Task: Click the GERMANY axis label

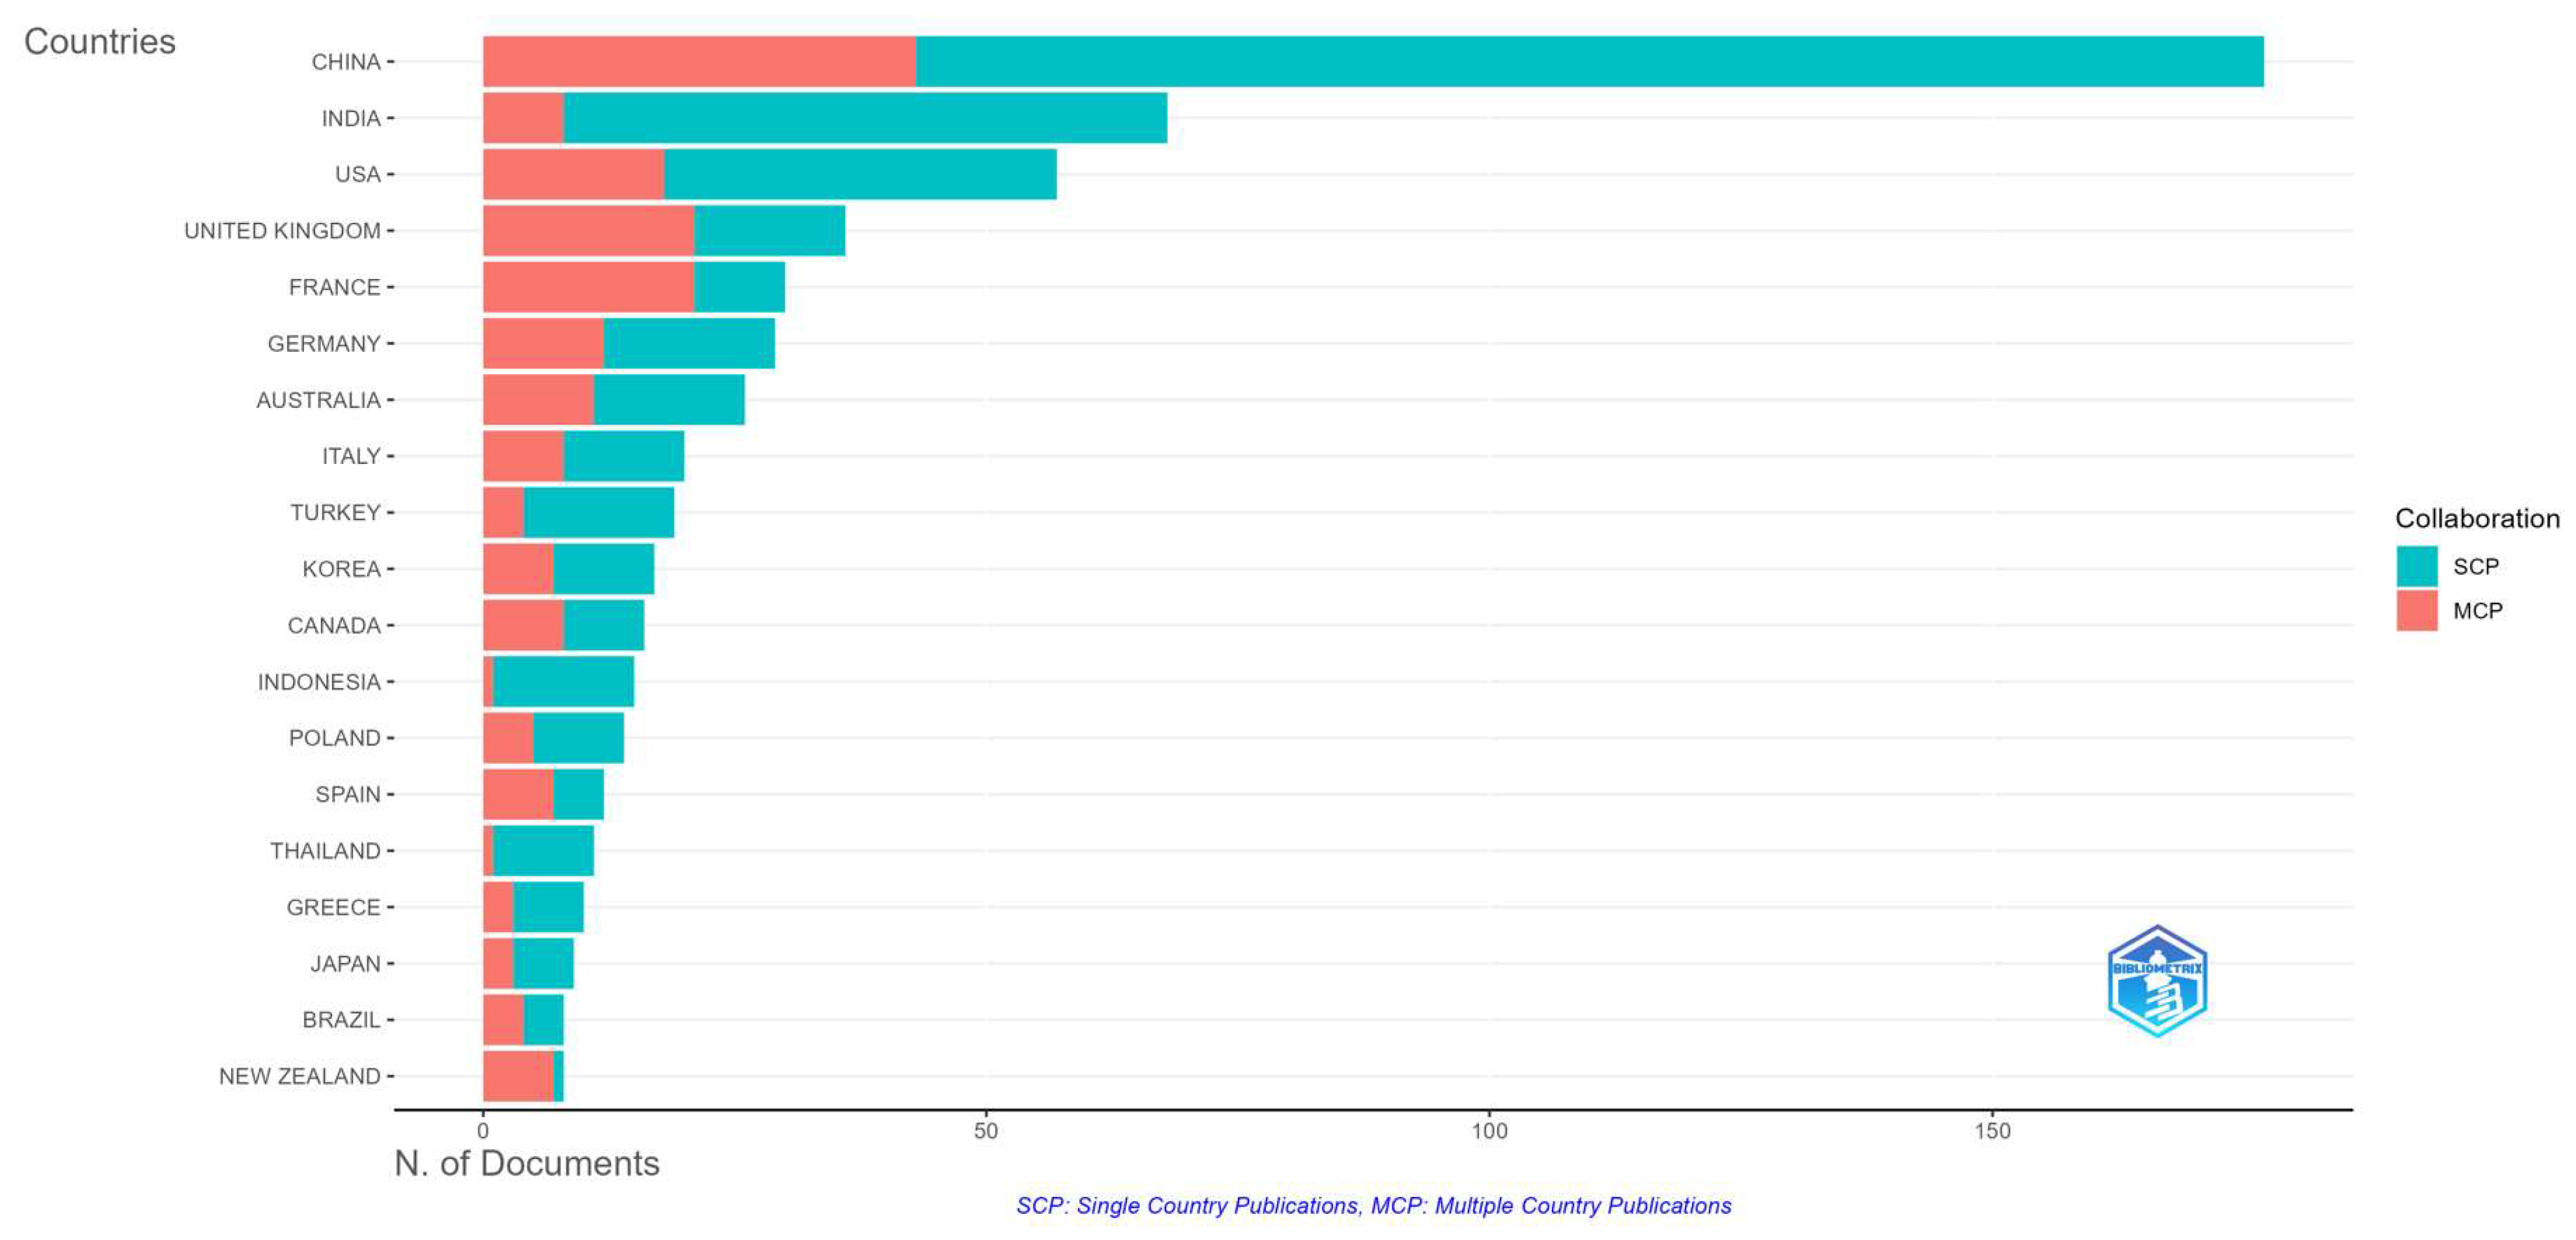Action: coord(323,344)
